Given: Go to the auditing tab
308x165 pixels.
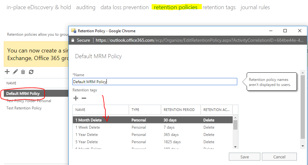Looking at the screenshot, I should coord(86,7).
